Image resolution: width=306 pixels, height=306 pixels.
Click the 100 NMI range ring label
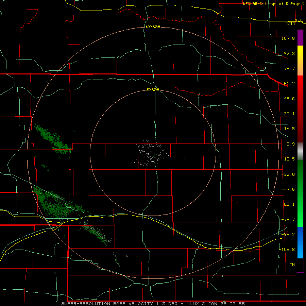(x=153, y=27)
